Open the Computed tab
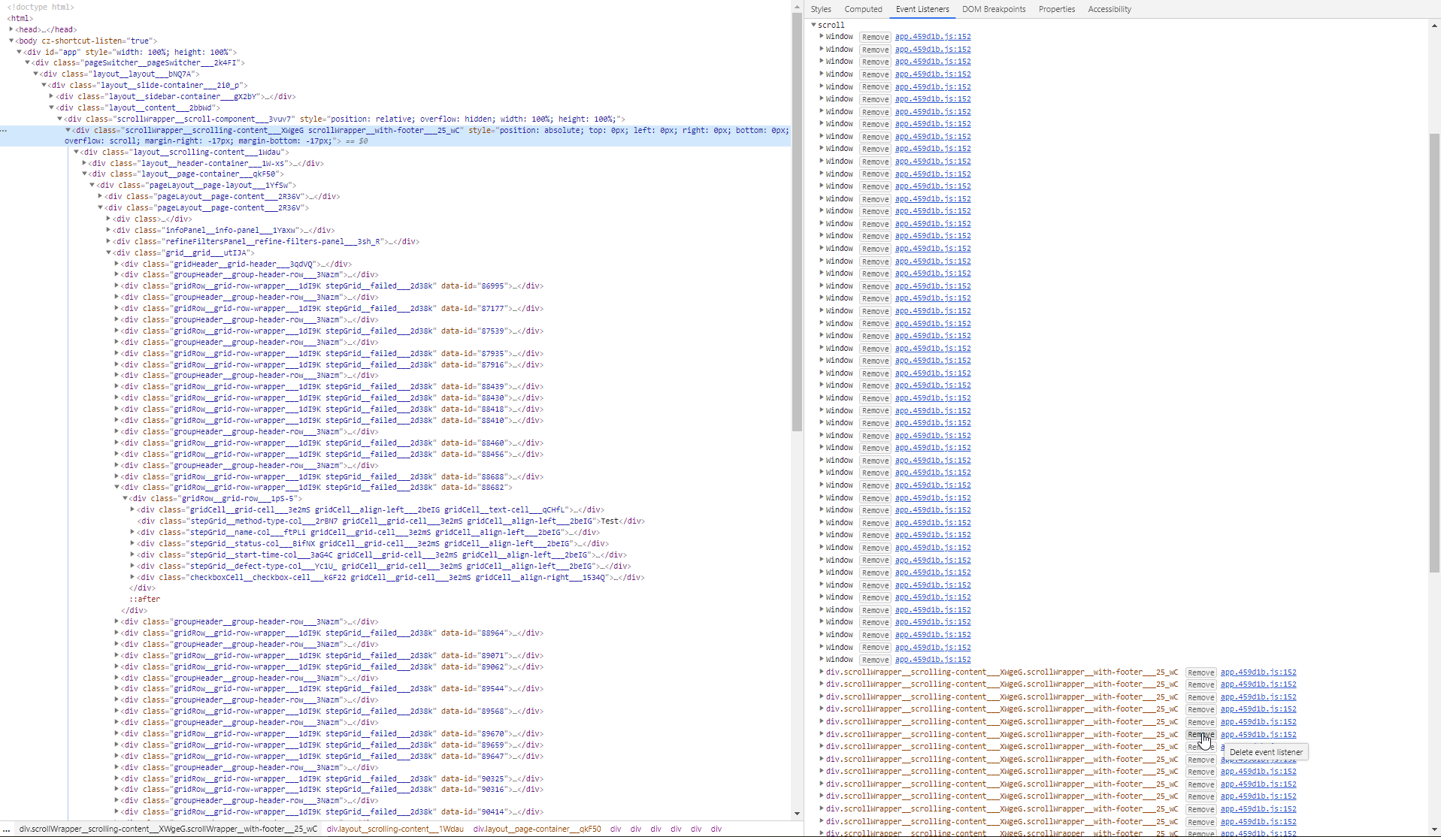1441x837 pixels. coord(863,9)
